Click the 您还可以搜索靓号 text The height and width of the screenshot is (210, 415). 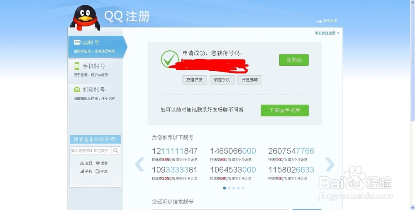(x=173, y=202)
